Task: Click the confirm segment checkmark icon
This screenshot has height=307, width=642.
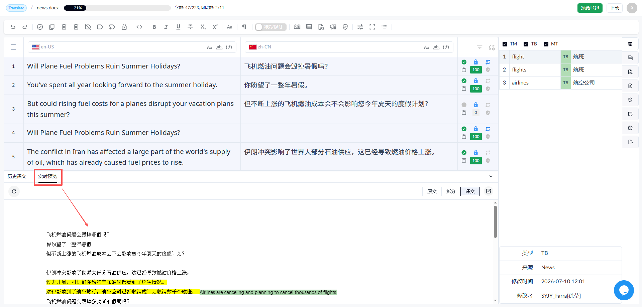Action: pyautogui.click(x=40, y=27)
